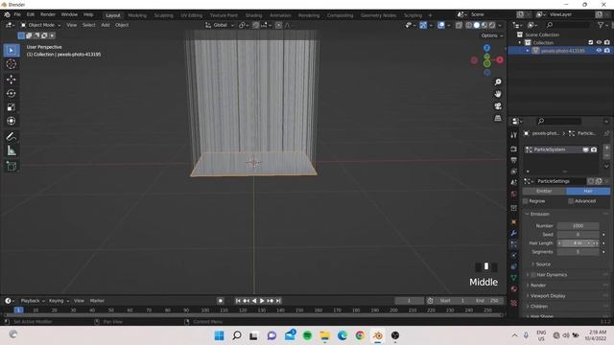Viewport: 614px width, 345px height.
Task: Open the Edit menu
Action: [31, 14]
